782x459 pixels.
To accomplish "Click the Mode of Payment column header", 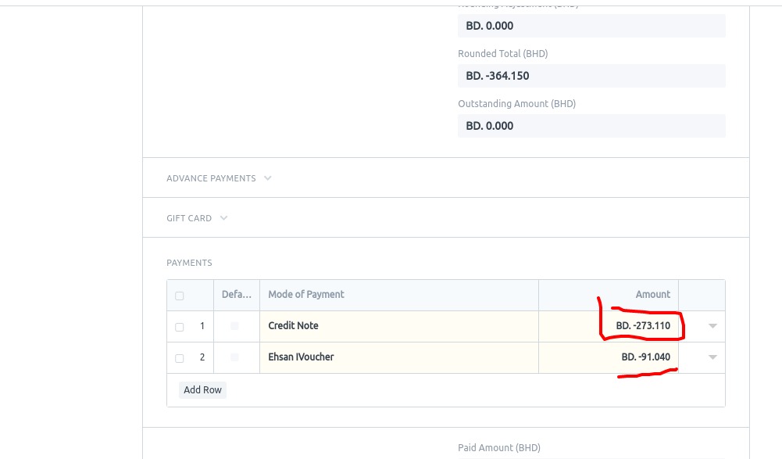I will (306, 295).
